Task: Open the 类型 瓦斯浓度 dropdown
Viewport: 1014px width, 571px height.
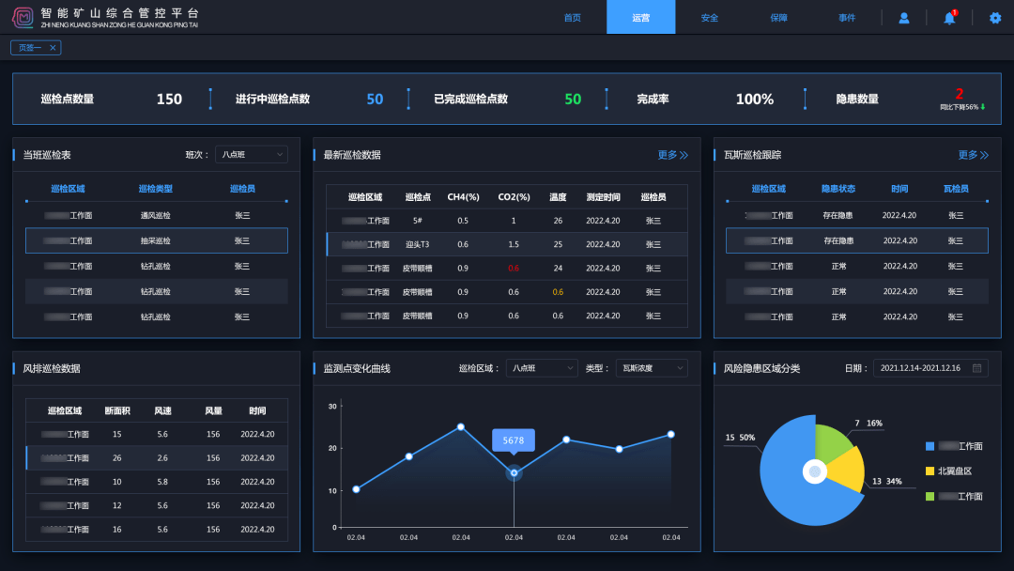Action: tap(650, 367)
